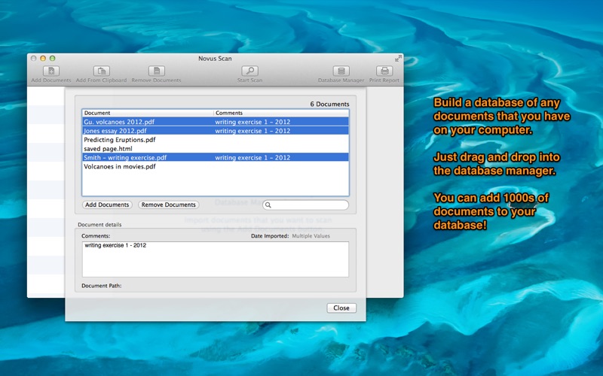Click the Add Documents toolbar icon
Screen dimensions: 603x376
[51, 71]
